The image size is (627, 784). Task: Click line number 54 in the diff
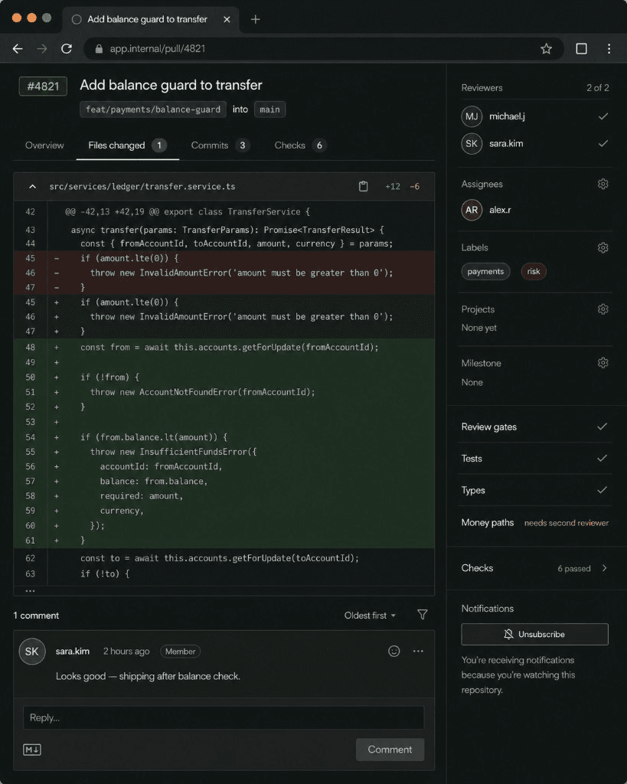pyautogui.click(x=30, y=437)
